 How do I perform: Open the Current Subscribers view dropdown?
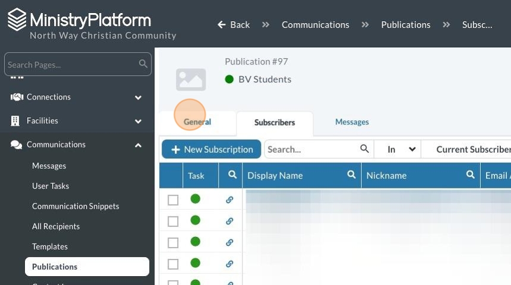point(466,149)
